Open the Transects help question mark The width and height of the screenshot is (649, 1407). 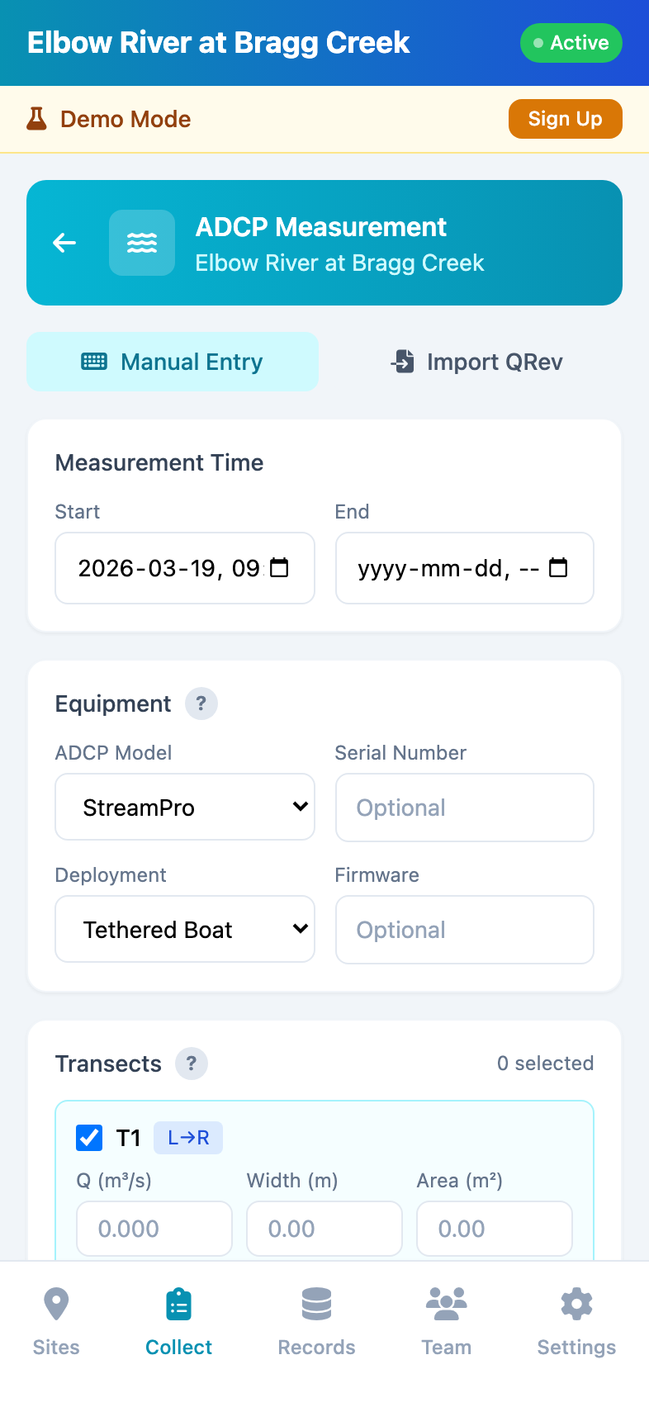point(191,1064)
